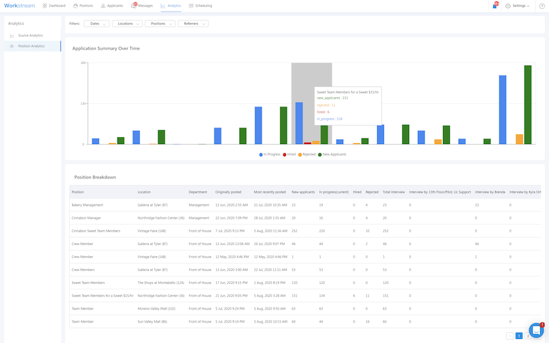Open the chat support bubble
Viewport: 549px width, 343px height.
coord(536,330)
